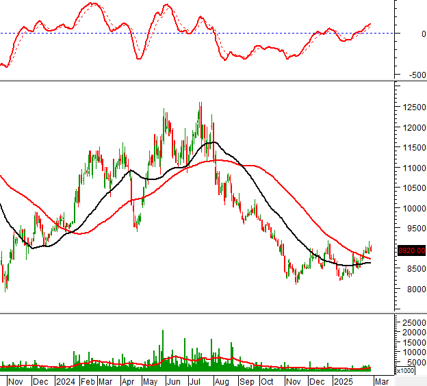Select the 2025 label on time axis
Screen dimensions: 427x386
click(x=341, y=380)
